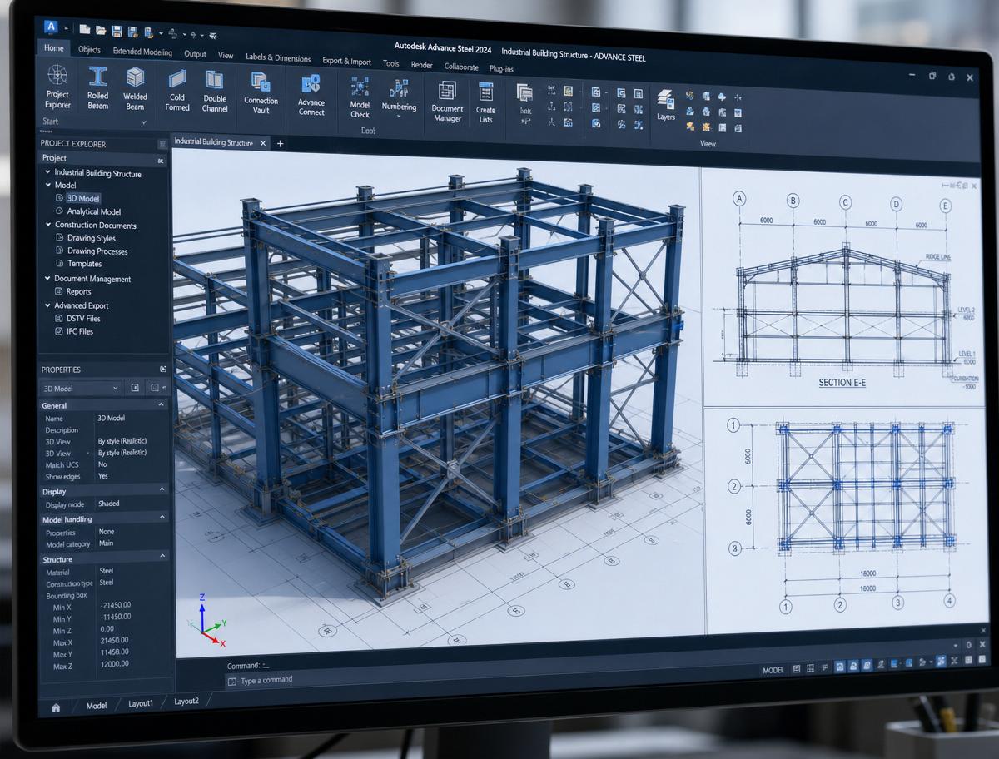
Task: Open the Labels & Dimensions tab
Action: (278, 58)
